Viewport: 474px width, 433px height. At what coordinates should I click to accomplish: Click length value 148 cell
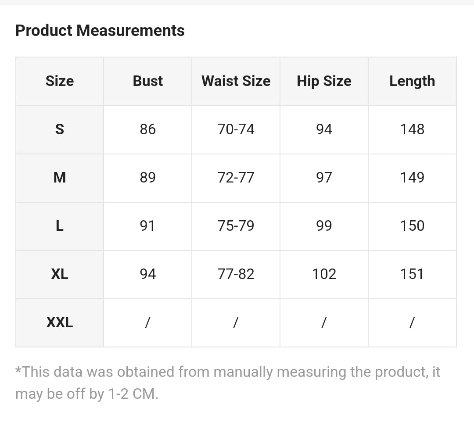click(x=412, y=129)
